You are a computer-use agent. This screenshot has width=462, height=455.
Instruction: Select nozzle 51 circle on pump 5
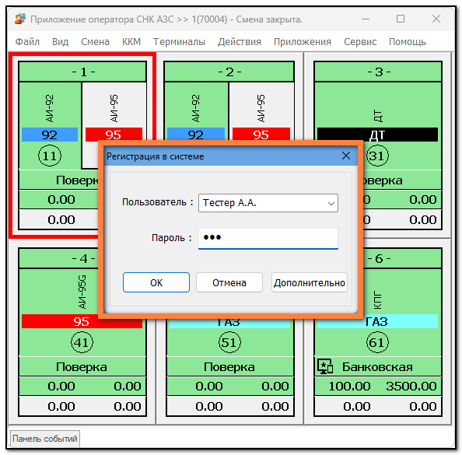[229, 342]
